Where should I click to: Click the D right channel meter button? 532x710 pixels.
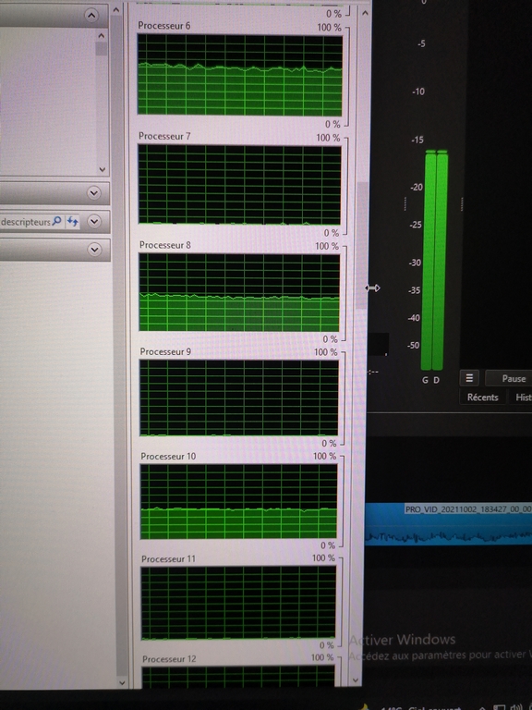437,380
